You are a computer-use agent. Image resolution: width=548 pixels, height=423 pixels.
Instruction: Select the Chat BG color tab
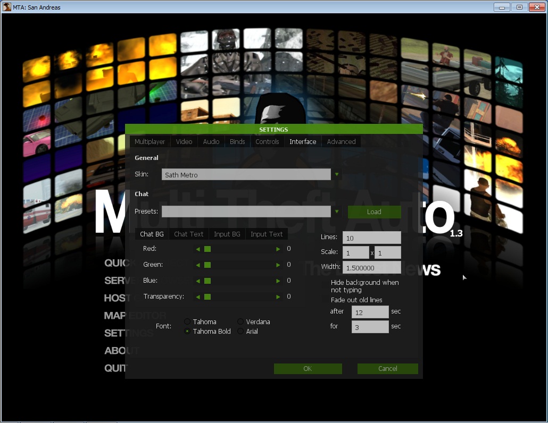(152, 234)
